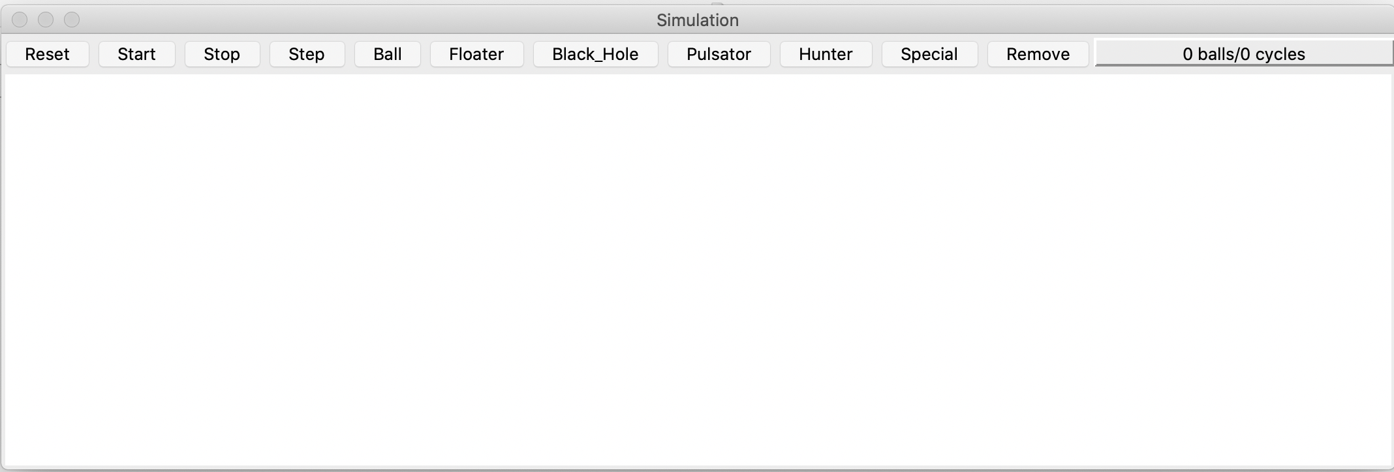Stop the running simulation
Viewport: 1394px width, 472px height.
(222, 54)
